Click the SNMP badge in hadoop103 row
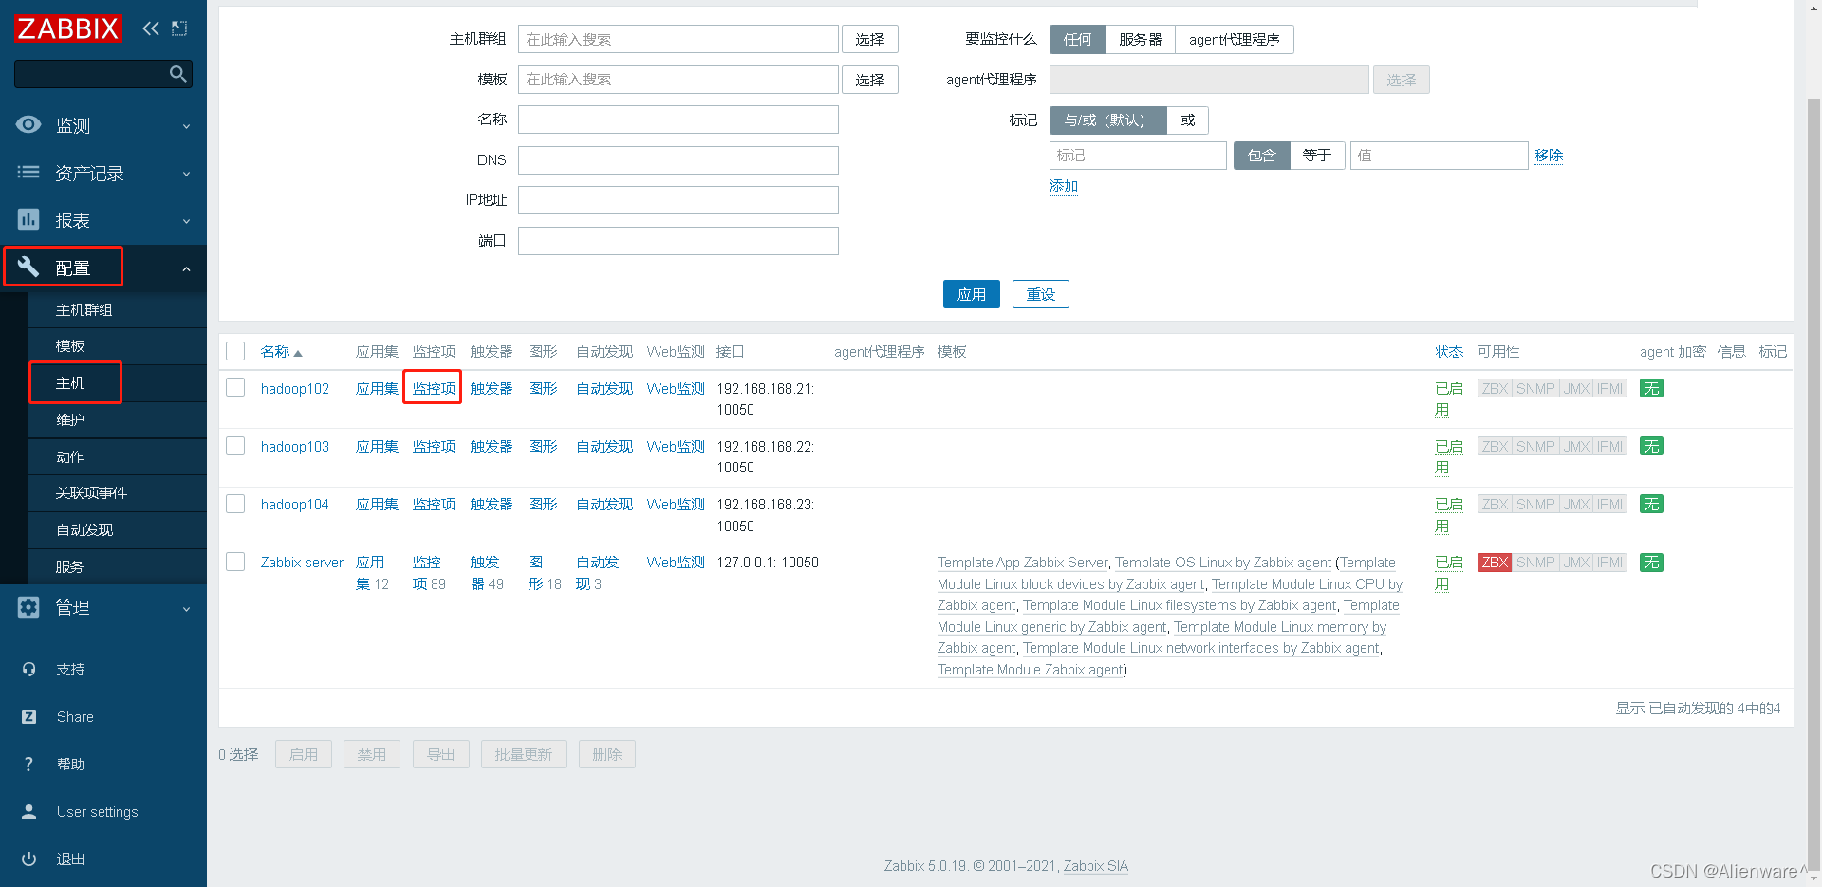The height and width of the screenshot is (887, 1822). tap(1535, 447)
